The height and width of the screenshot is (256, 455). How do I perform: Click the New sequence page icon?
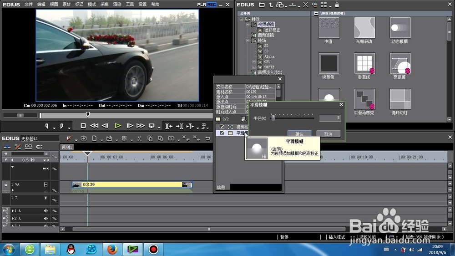click(x=94, y=138)
